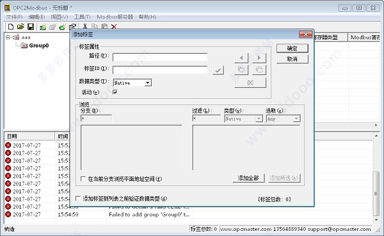Screen dimensions: 384x236
Task: Click the 标签总数: 0 status bar entry
Action: (204, 229)
